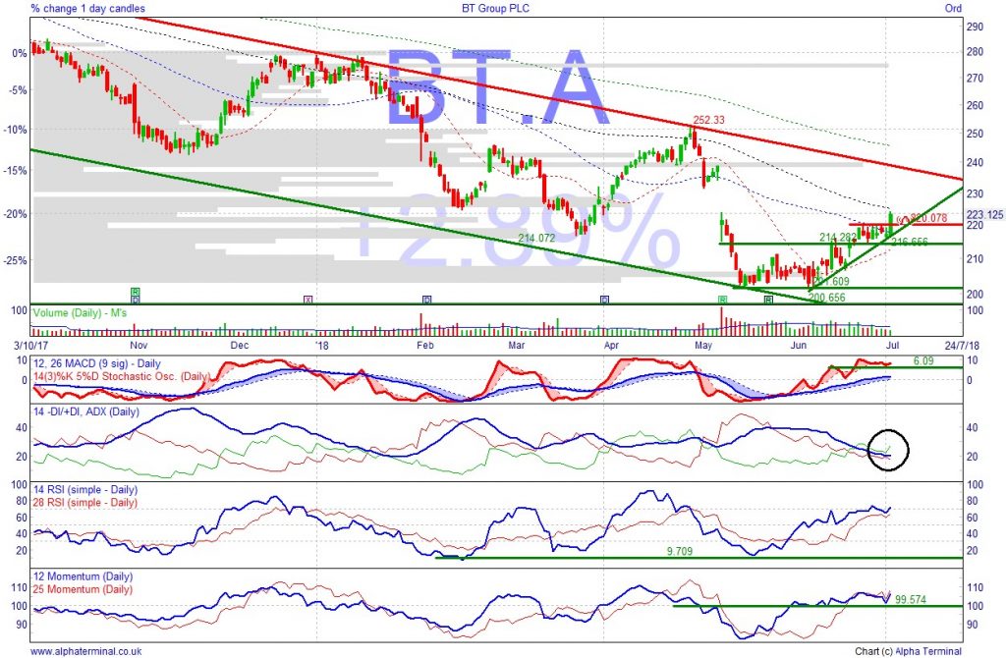1006x658 pixels.
Task: Select the 200.656 level label
Action: pyautogui.click(x=827, y=297)
